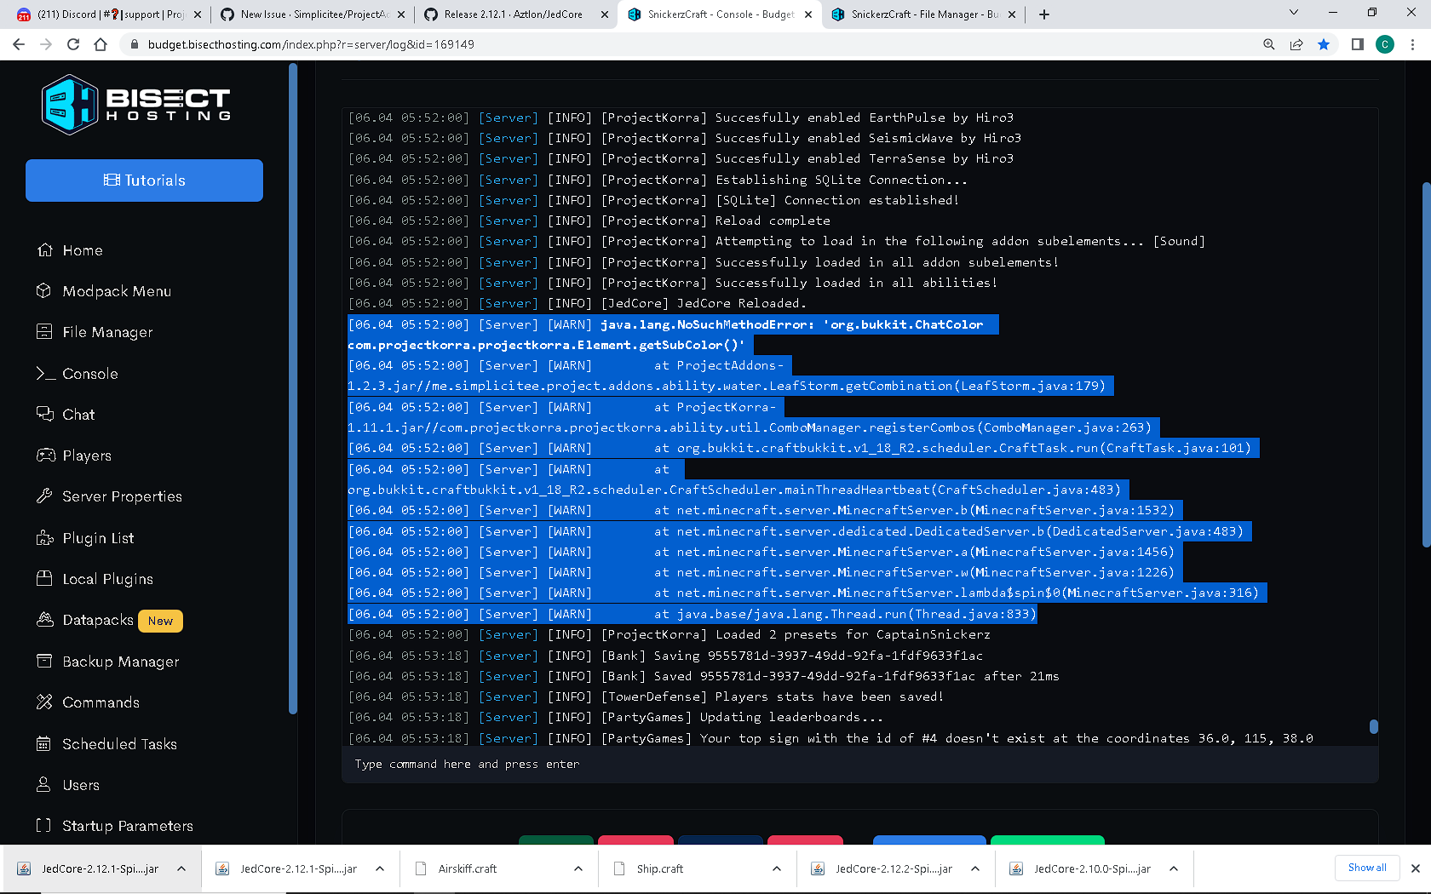Click the NoSuchMethodError warning line
Screen dimensions: 1431x894
click(x=672, y=335)
